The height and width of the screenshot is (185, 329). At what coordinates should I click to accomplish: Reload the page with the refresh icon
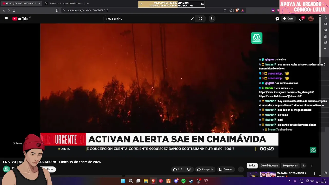pos(14,10)
